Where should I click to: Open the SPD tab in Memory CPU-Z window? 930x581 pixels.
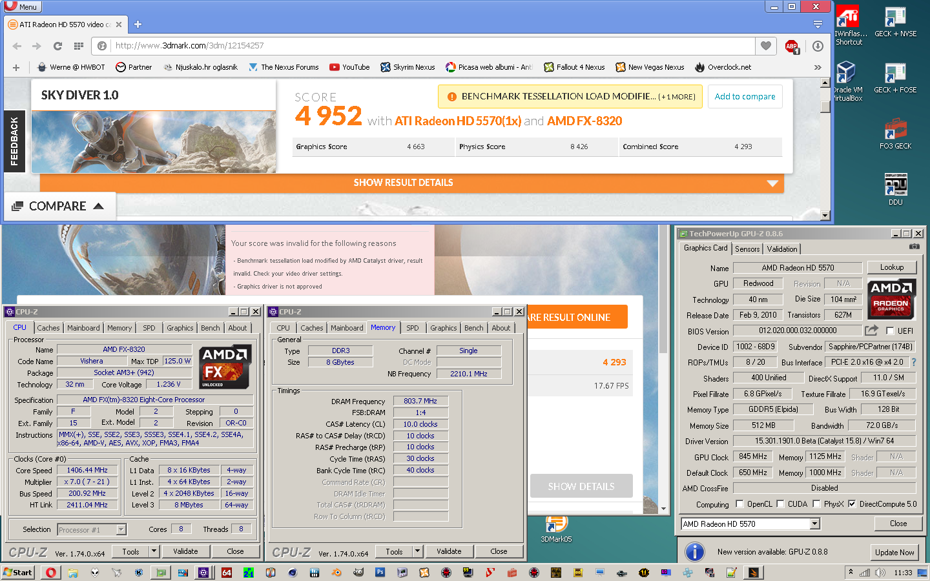click(413, 328)
